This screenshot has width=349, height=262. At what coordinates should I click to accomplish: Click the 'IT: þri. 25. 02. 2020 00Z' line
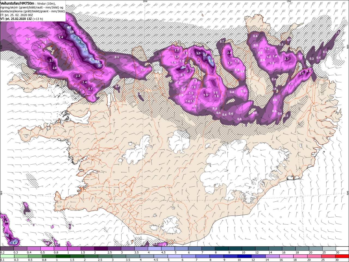point(16,15)
